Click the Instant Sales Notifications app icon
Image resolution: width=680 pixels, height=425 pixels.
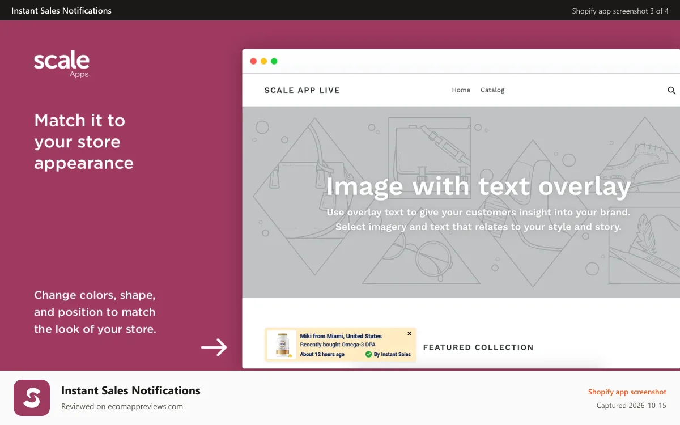(x=32, y=398)
